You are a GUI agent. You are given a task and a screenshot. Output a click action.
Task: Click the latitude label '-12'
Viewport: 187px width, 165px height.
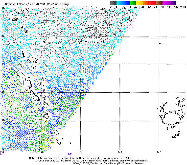[x=2, y=36]
